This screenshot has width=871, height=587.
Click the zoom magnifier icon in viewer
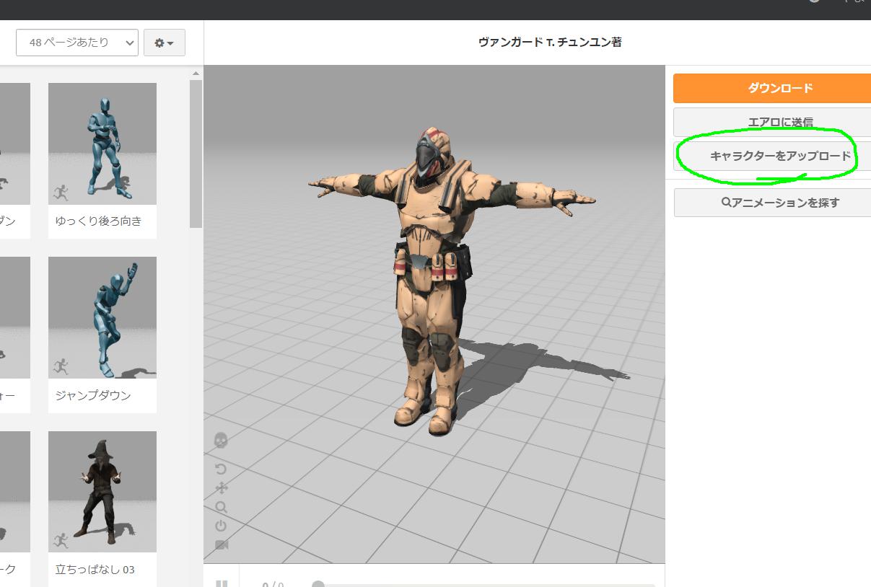coord(221,508)
